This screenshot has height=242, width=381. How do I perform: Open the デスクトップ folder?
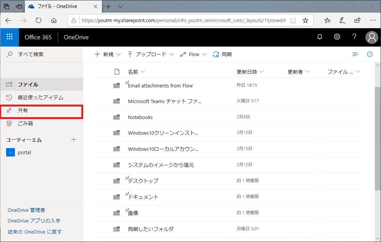143,181
